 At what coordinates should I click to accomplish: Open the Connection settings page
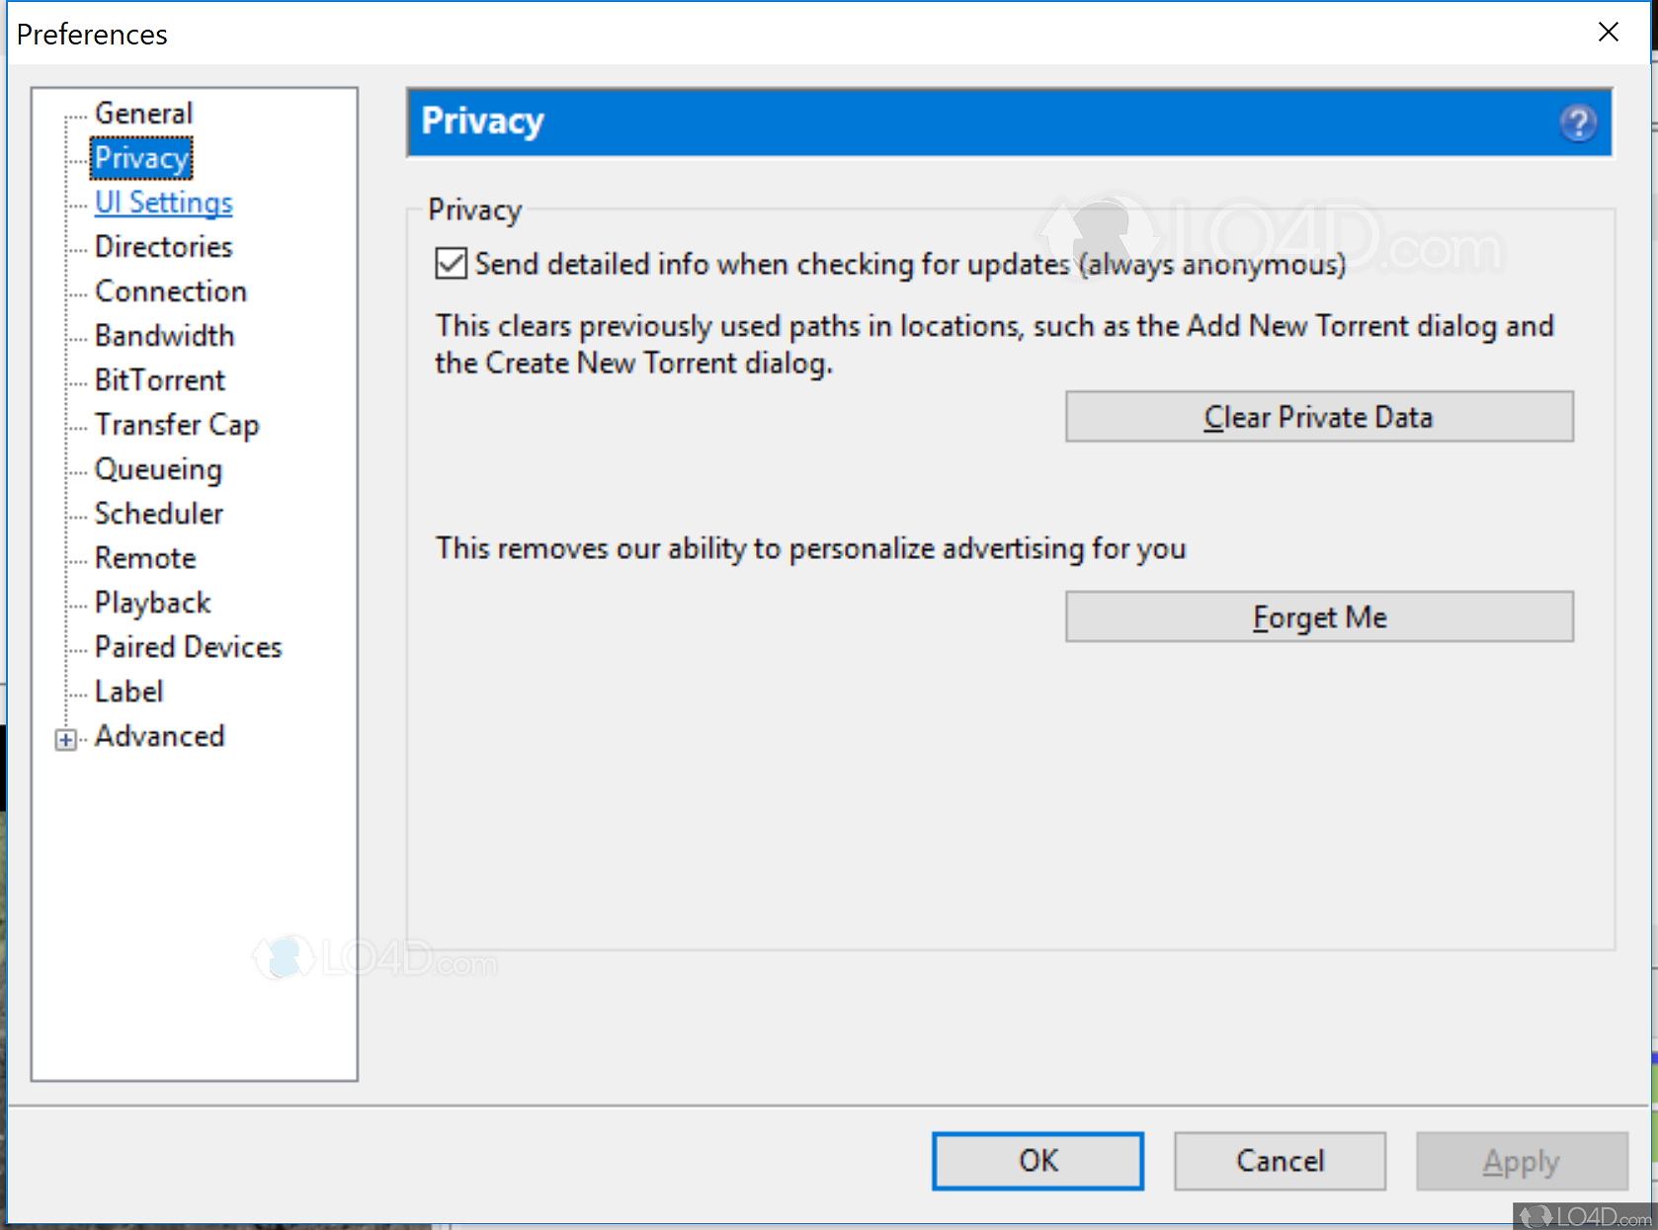(170, 291)
